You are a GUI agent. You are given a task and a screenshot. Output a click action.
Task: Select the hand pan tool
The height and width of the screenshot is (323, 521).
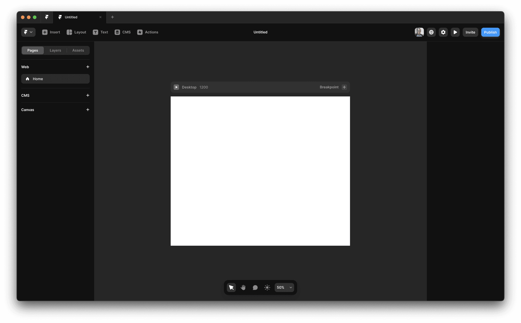(243, 287)
